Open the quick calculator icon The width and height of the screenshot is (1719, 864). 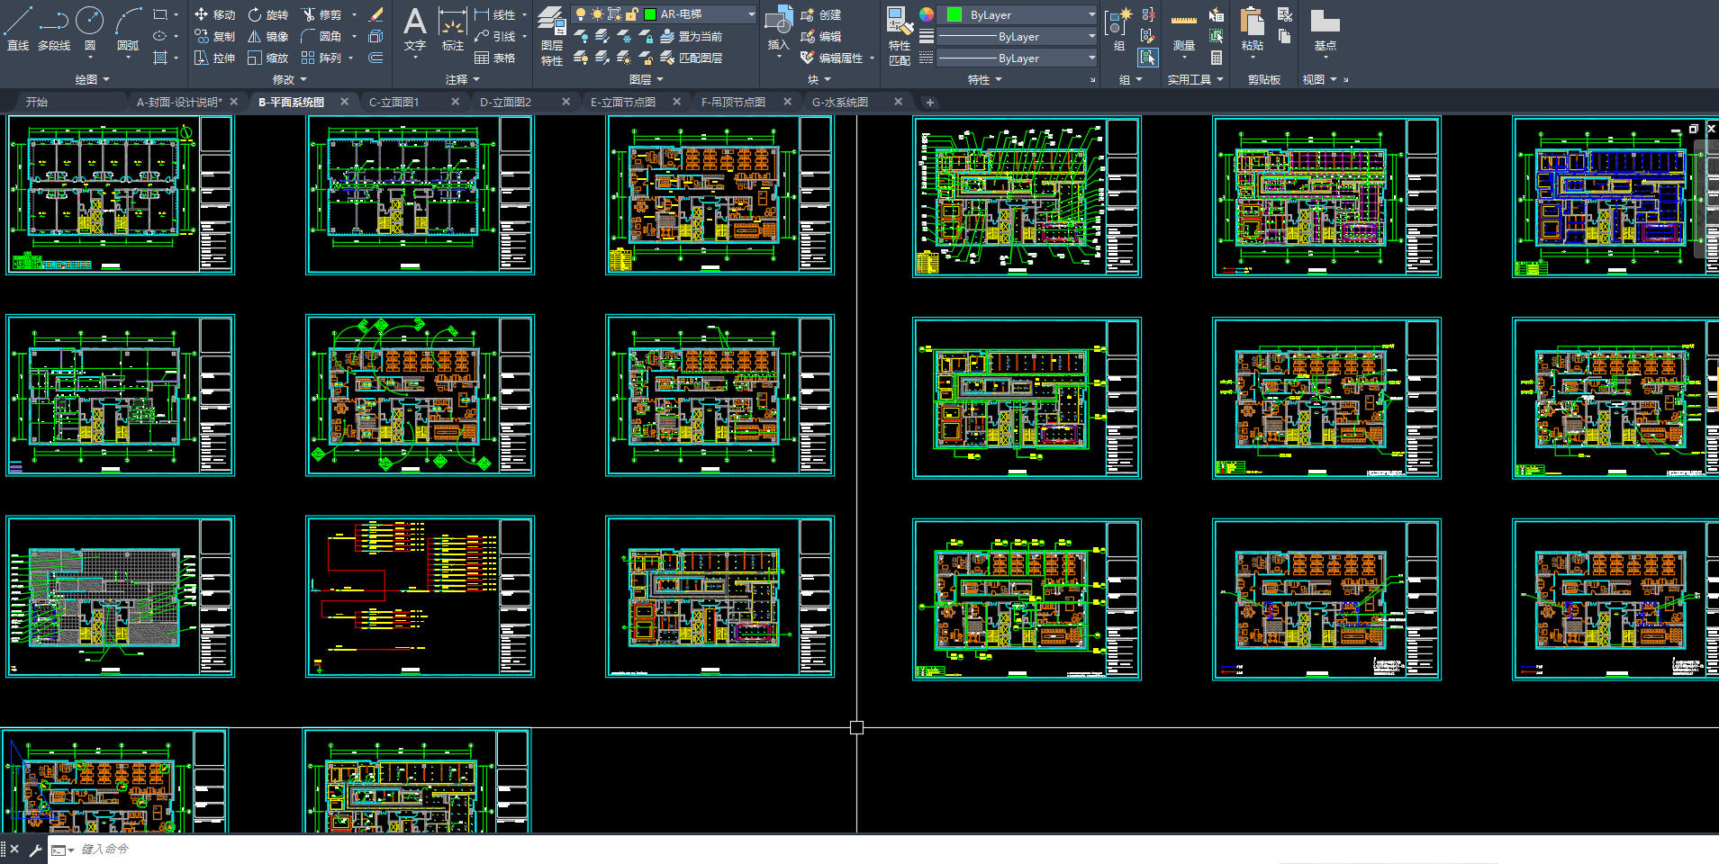(1217, 58)
